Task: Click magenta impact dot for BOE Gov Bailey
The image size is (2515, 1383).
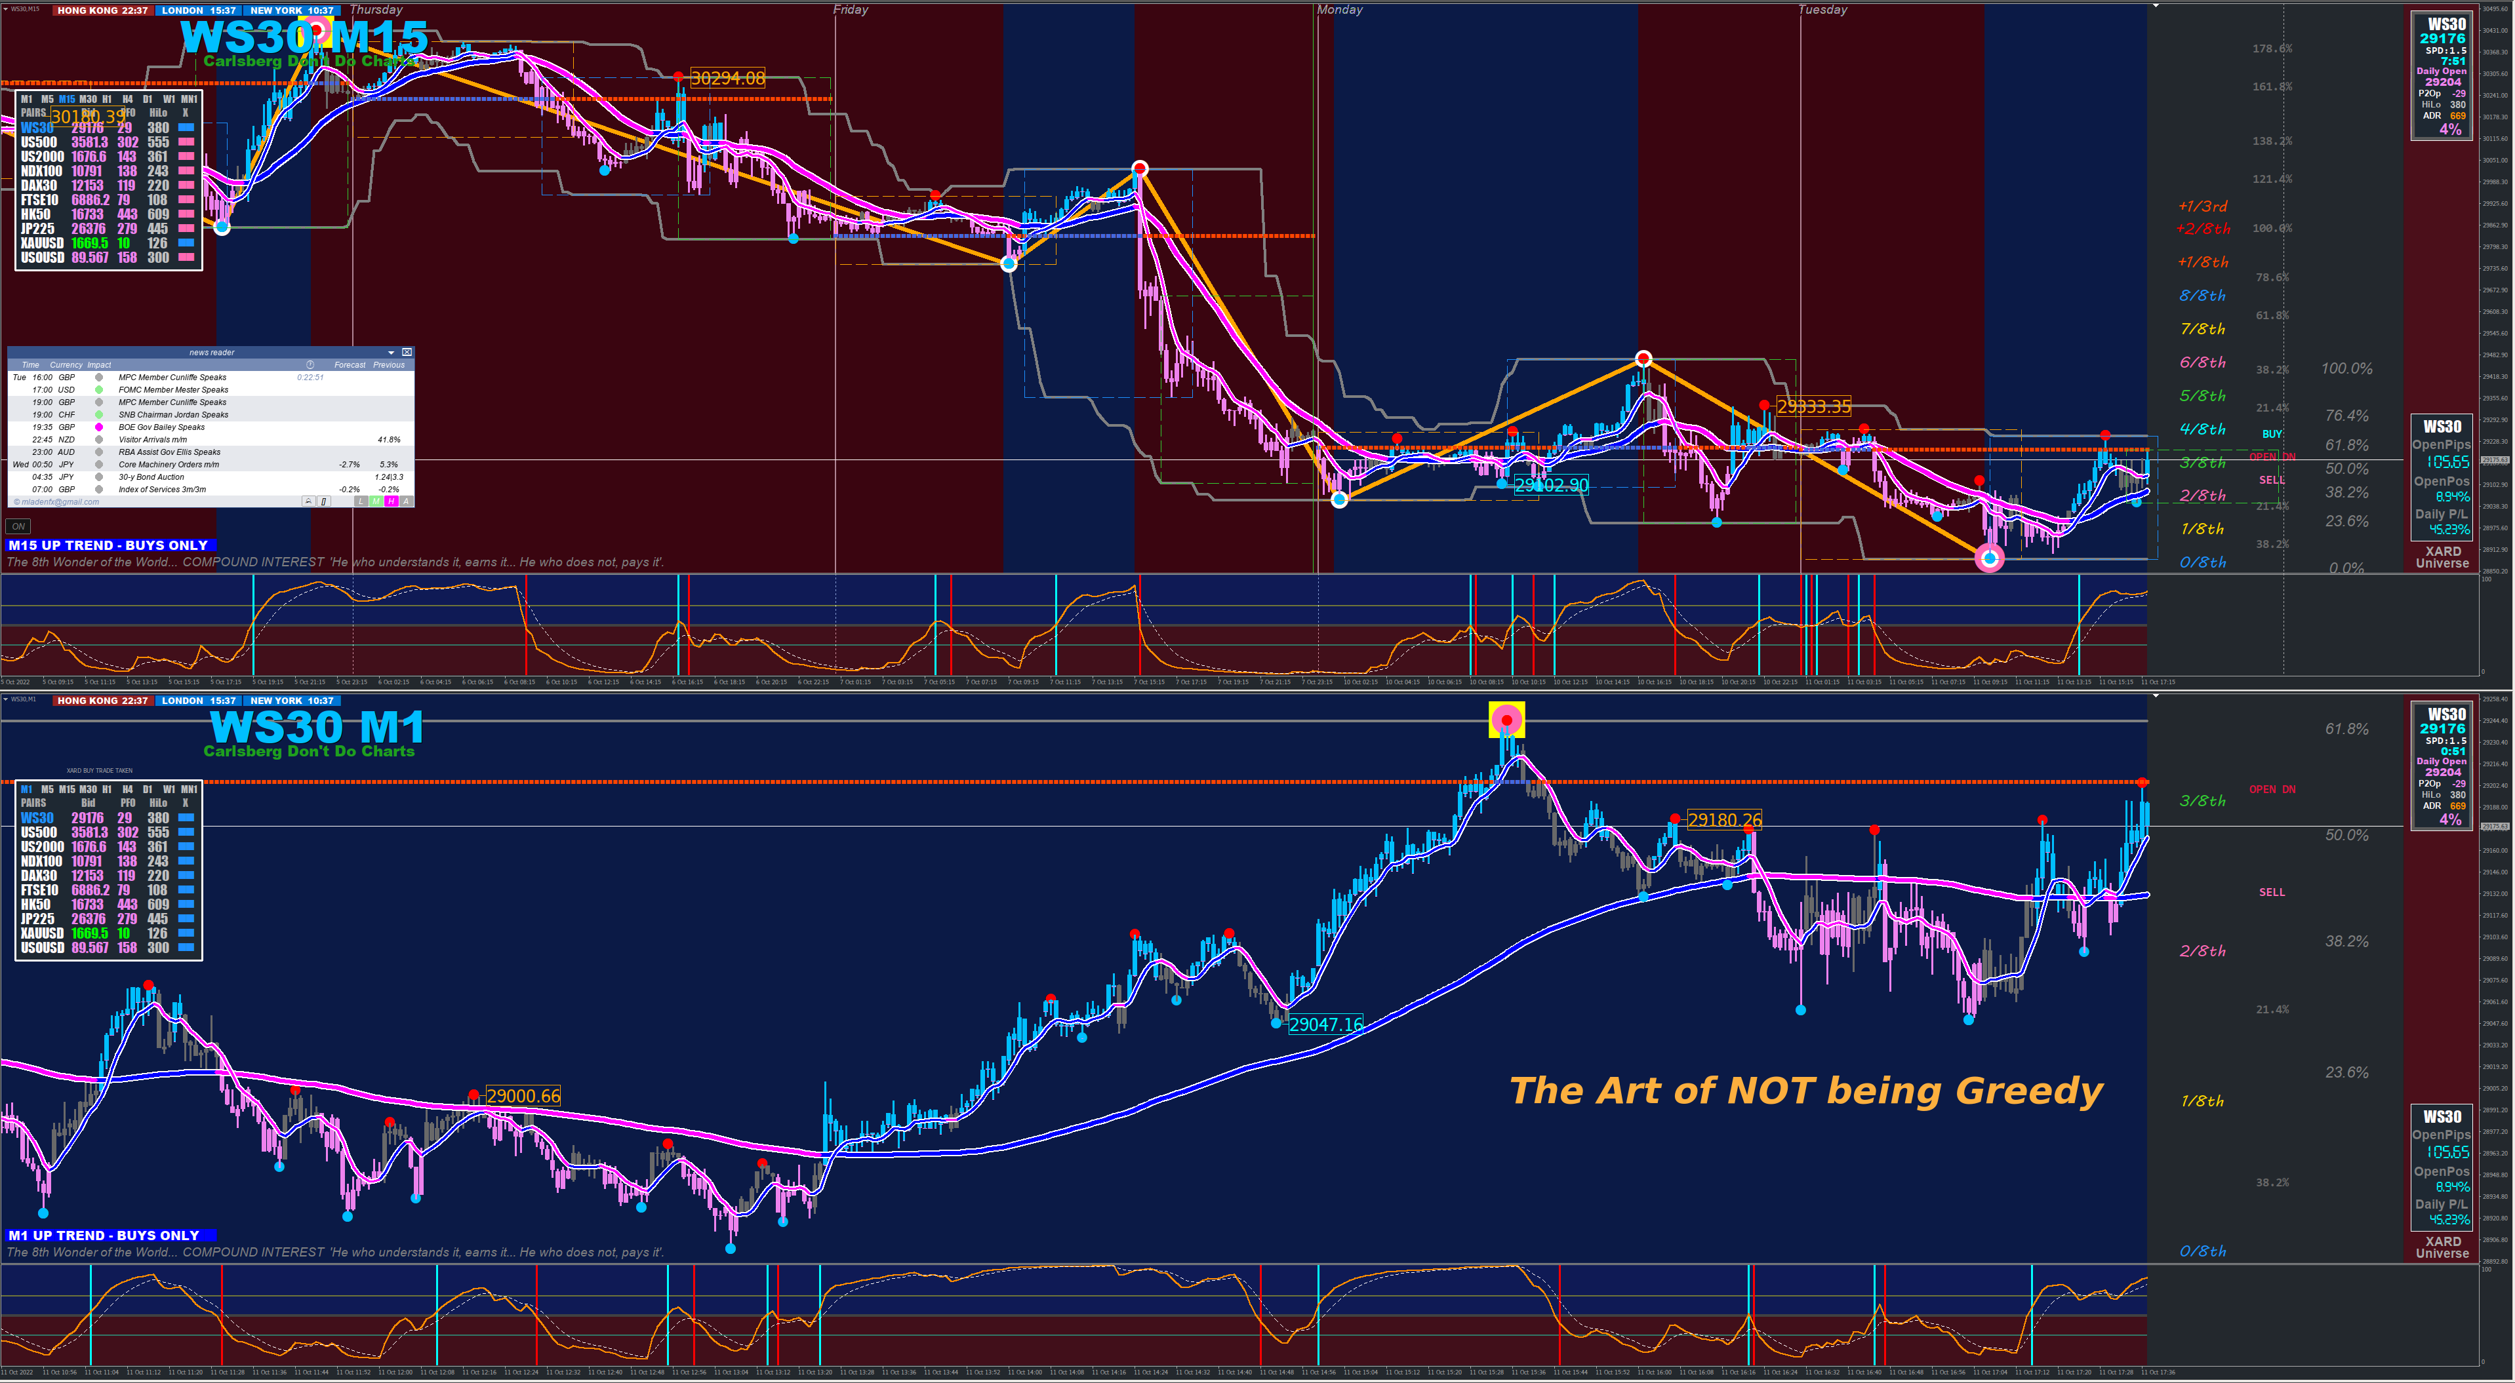Action: click(x=98, y=427)
